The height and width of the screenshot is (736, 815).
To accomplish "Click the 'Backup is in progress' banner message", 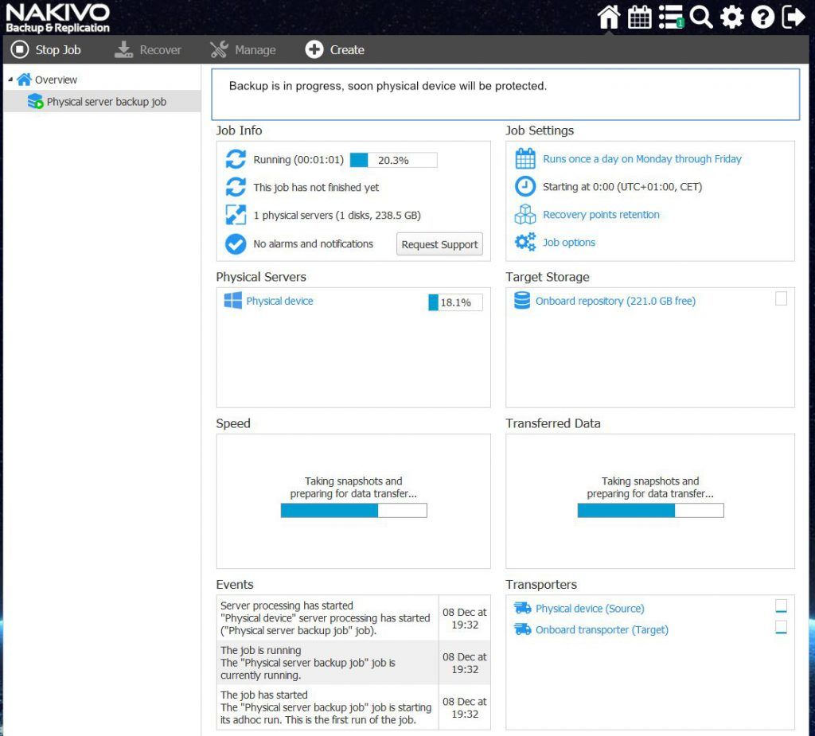I will (388, 86).
